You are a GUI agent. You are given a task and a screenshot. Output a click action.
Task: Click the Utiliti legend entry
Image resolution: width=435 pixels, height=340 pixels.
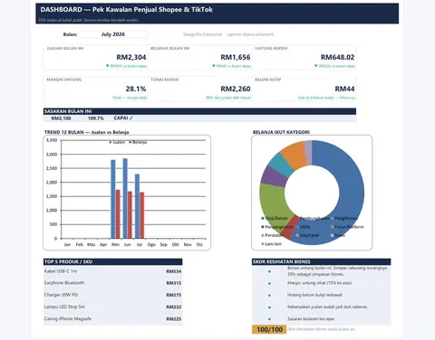304,227
